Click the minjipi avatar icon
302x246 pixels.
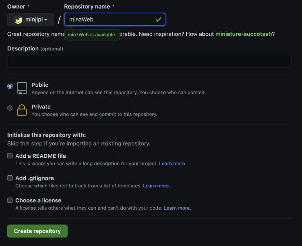pyautogui.click(x=18, y=20)
